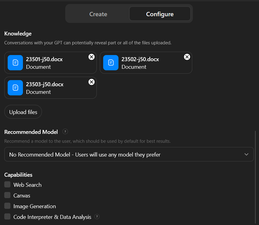
Task: Remove the 23503-j50.docx file
Action: click(x=91, y=82)
